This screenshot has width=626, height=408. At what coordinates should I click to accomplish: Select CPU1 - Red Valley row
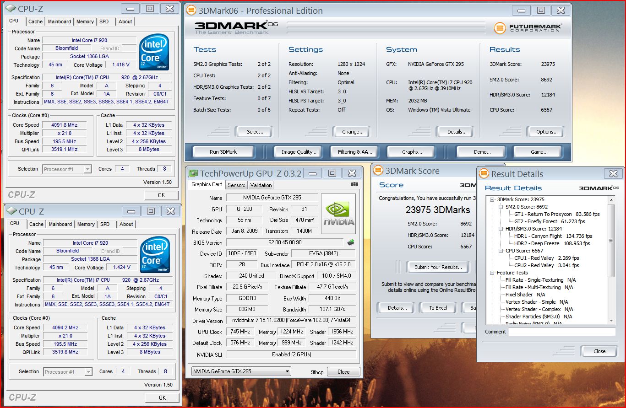[546, 258]
